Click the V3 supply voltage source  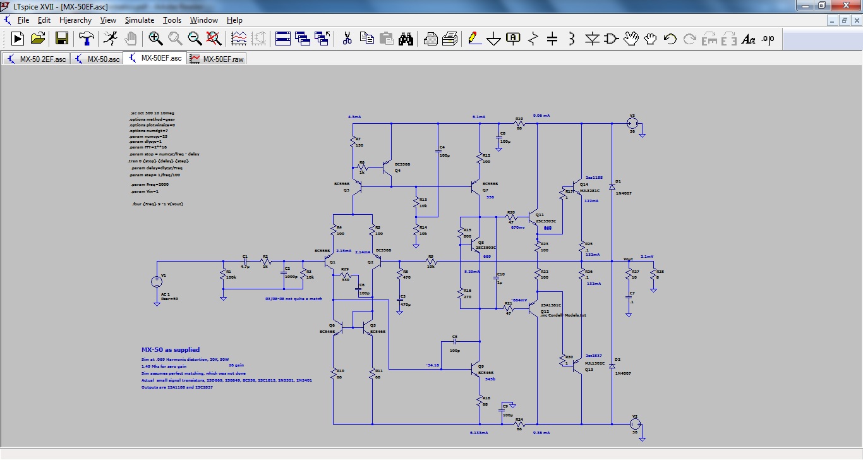(x=631, y=124)
